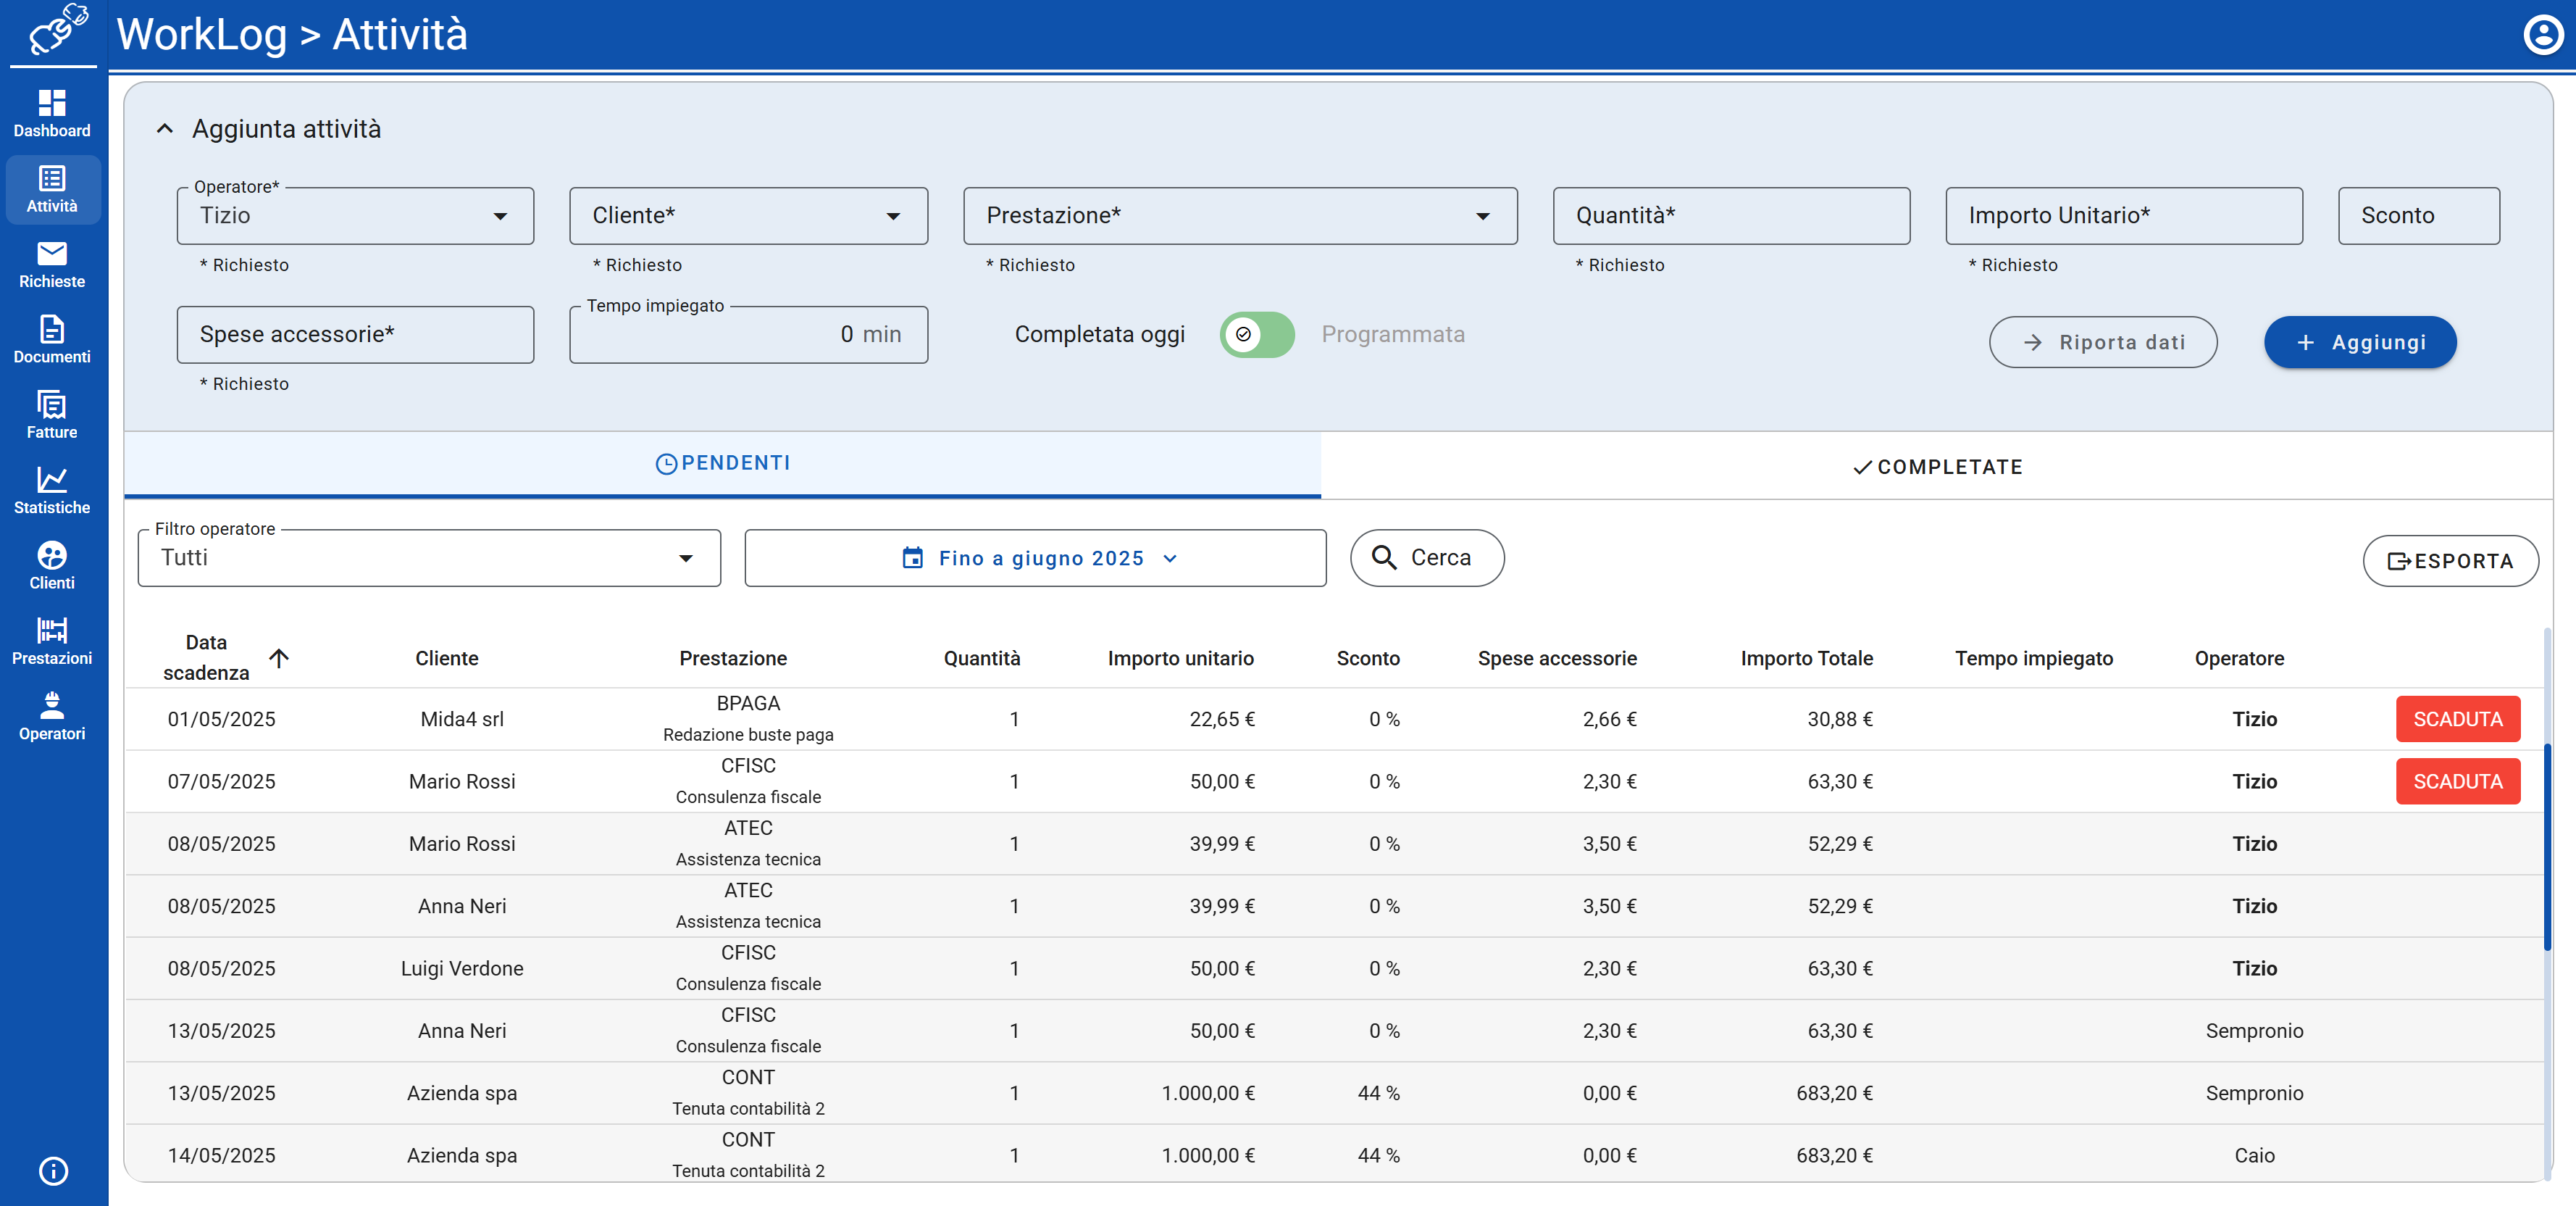The width and height of the screenshot is (2576, 1206).
Task: Expand the Prestazione dropdown
Action: [1239, 216]
